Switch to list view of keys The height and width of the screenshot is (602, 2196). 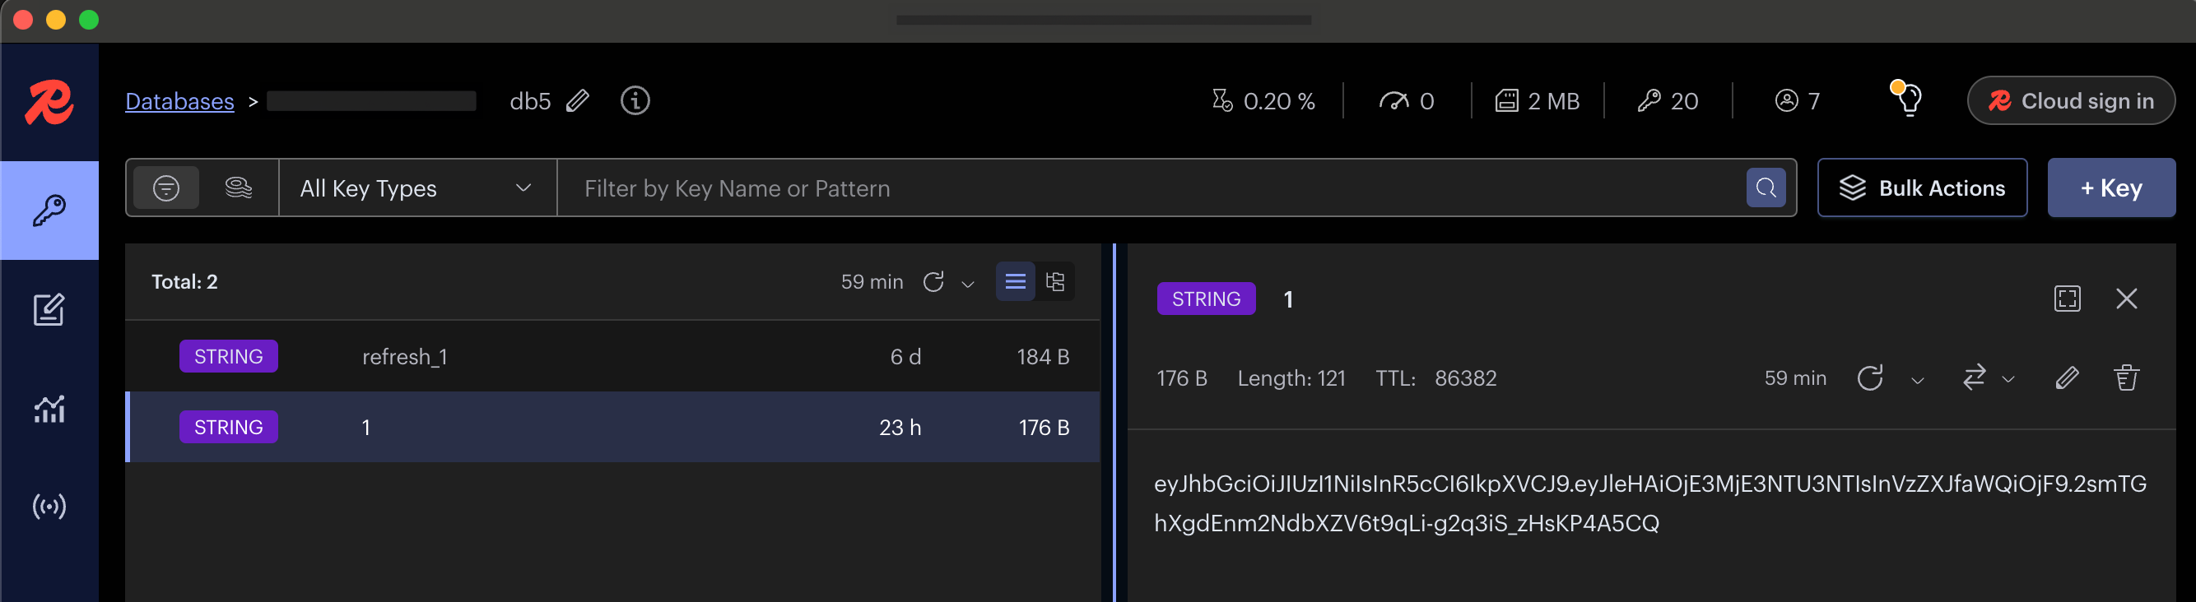(x=1016, y=281)
